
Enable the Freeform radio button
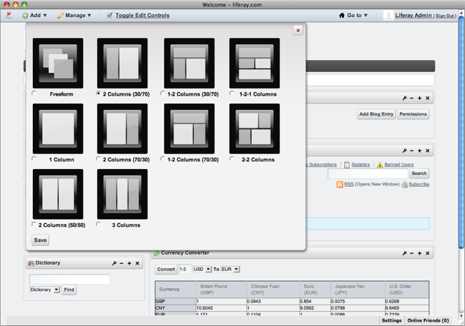34,93
